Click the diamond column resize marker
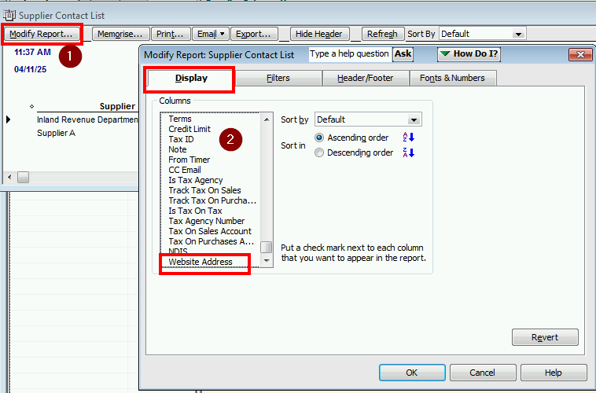The image size is (596, 393). 32,106
